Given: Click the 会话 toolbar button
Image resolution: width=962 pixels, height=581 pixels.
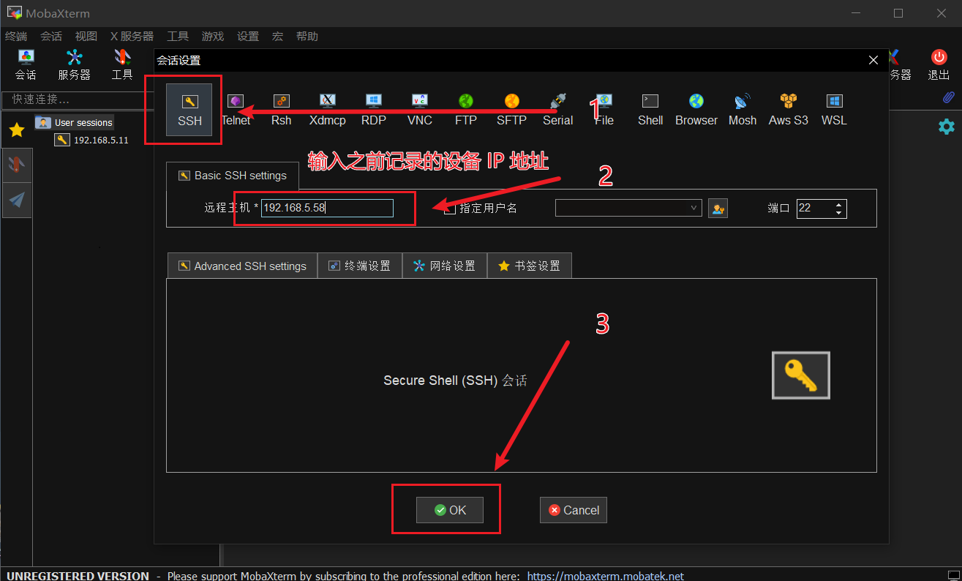Looking at the screenshot, I should (26, 64).
